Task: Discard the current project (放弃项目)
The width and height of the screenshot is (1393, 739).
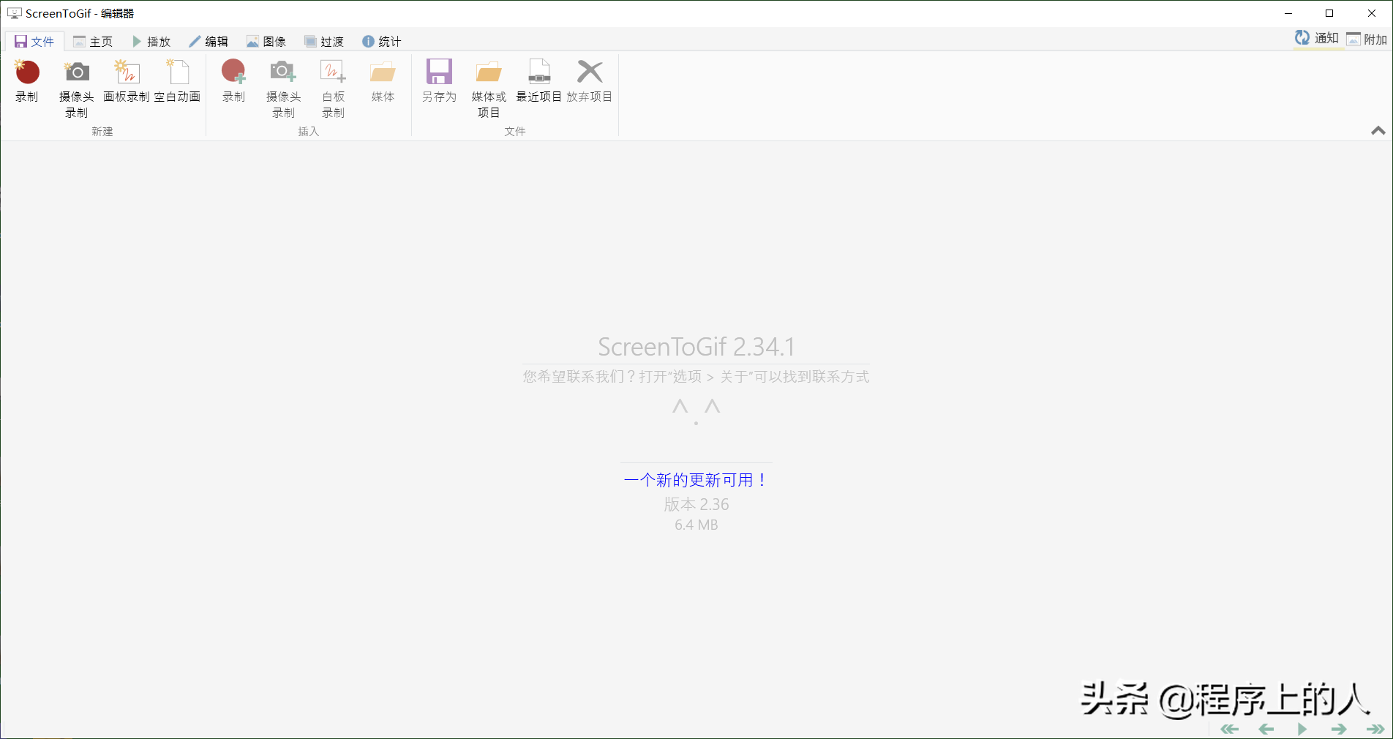Action: click(x=590, y=82)
